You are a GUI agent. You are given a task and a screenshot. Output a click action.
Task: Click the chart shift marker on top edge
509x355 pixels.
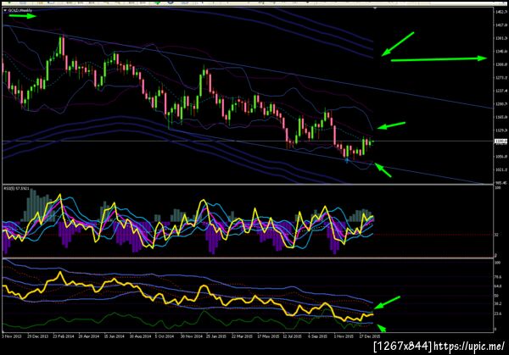click(375, 8)
